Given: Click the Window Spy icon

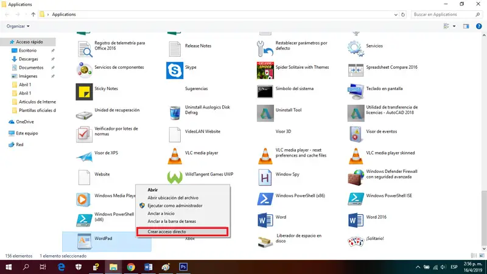Looking at the screenshot, I should [265, 177].
